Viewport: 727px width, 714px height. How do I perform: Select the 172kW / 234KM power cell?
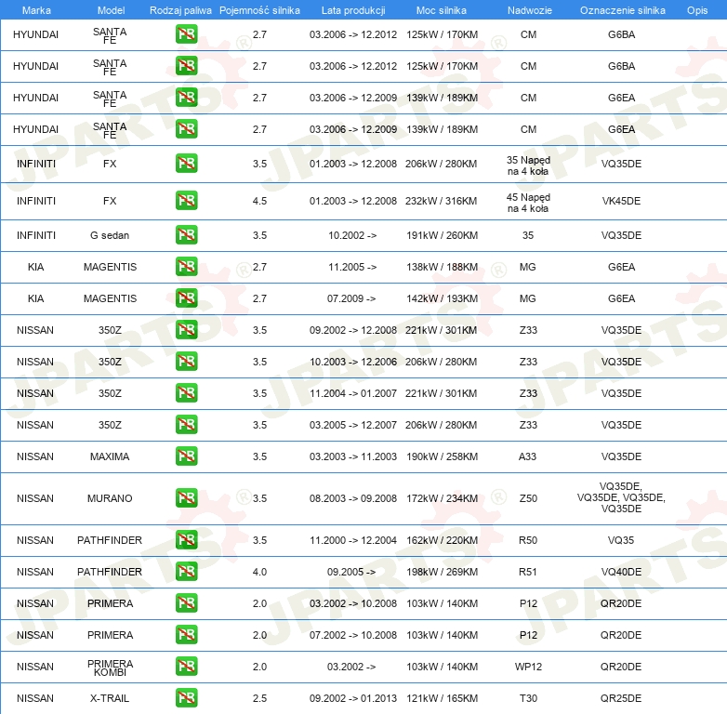click(x=442, y=498)
